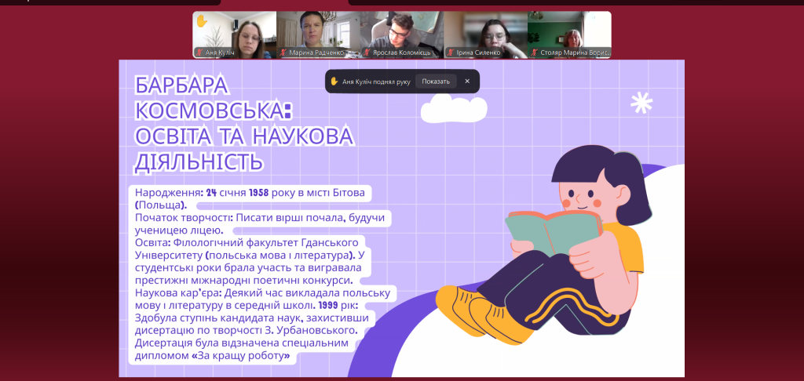This screenshot has width=804, height=381.
Task: Click the raised hand icon on Аня Куліч's video
Action: click(202, 21)
